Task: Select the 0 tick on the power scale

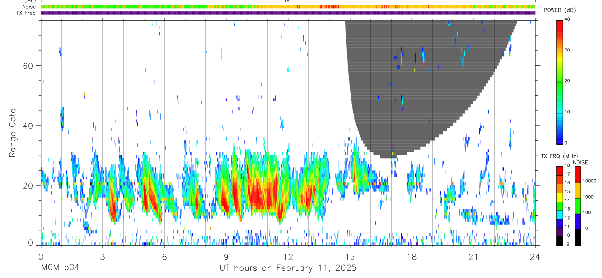Action: point(566,143)
